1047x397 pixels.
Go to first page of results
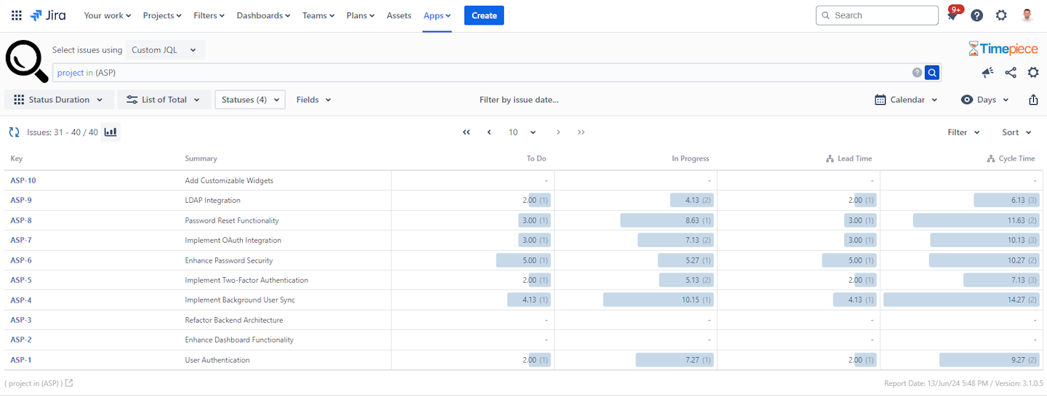466,132
